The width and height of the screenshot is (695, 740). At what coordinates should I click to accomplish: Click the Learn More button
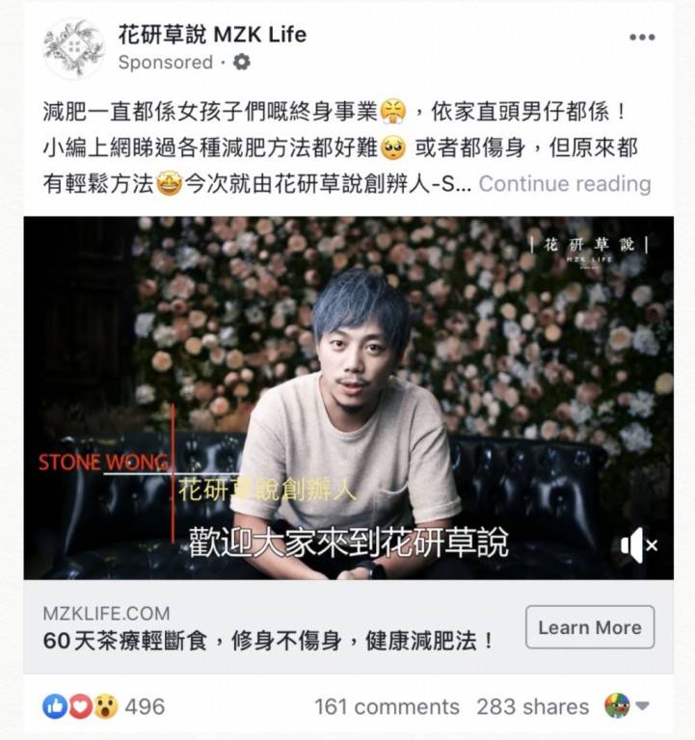(590, 627)
